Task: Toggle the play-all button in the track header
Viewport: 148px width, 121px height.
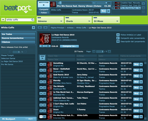Action: point(42,58)
